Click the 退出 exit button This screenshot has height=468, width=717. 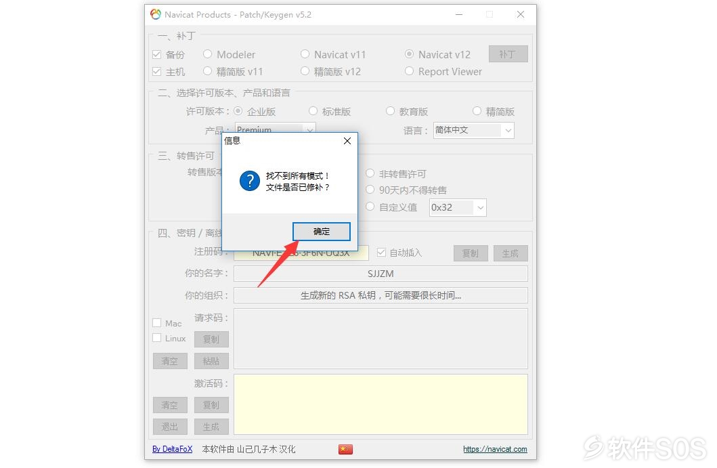(x=170, y=427)
